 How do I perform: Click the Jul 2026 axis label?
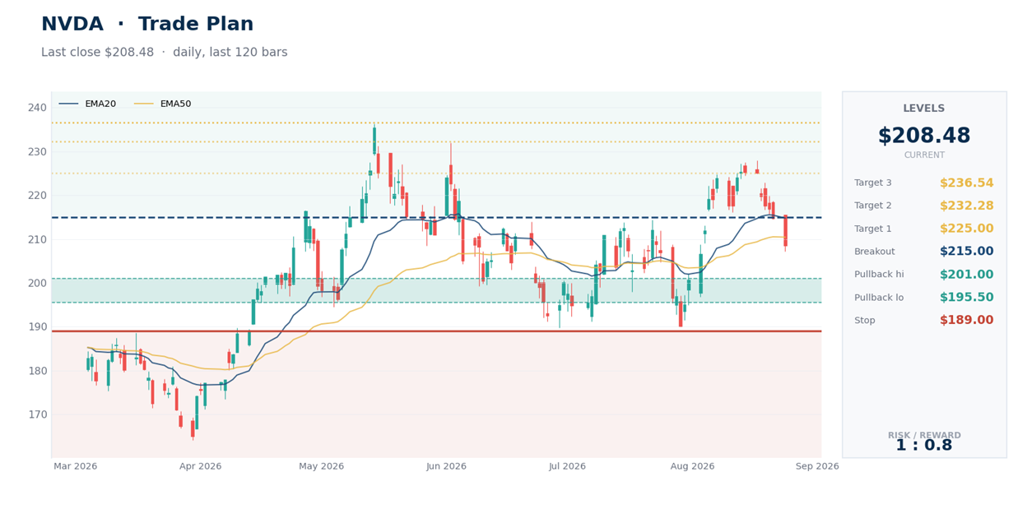click(568, 466)
